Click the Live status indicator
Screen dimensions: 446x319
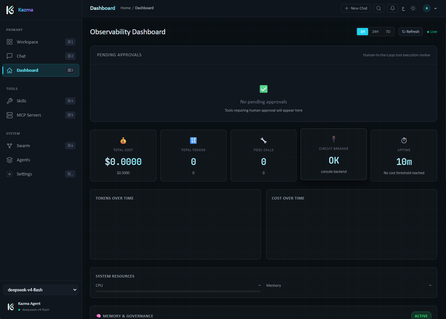(x=432, y=32)
